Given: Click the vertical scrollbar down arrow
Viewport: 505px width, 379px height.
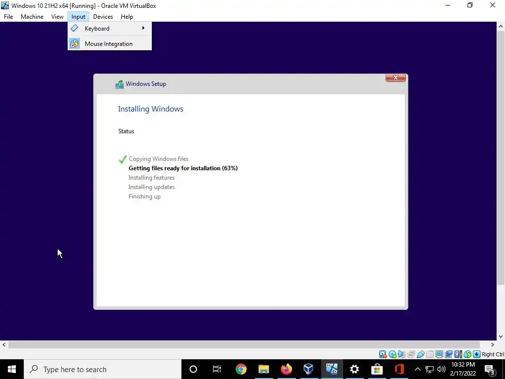Looking at the screenshot, I should click(x=501, y=337).
